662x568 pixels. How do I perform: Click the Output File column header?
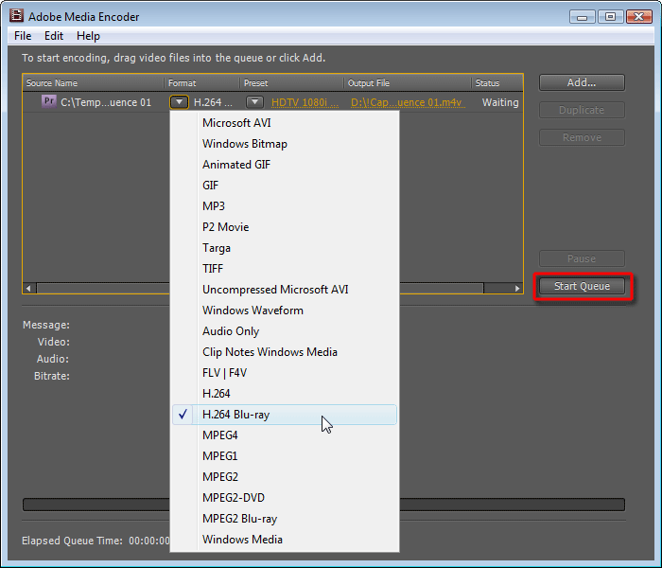(x=408, y=83)
